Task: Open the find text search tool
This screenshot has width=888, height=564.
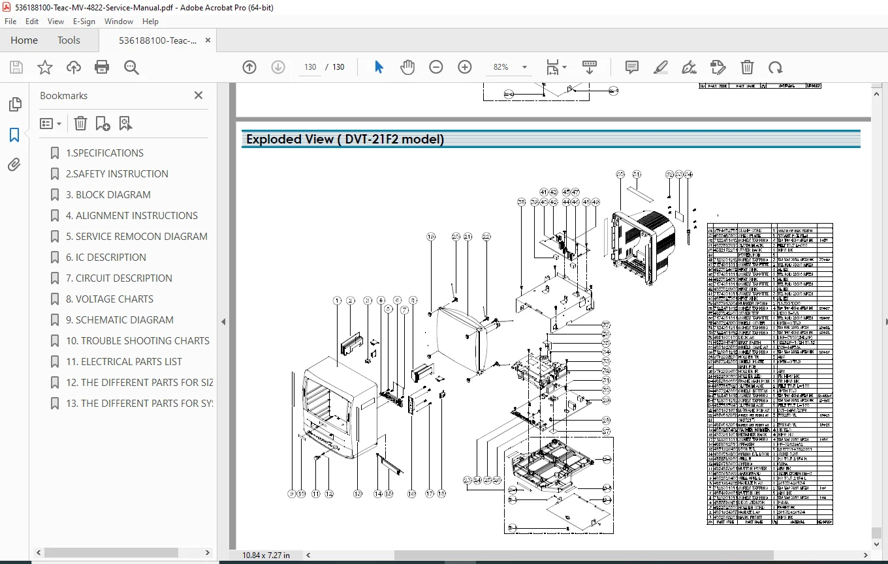Action: click(x=131, y=67)
